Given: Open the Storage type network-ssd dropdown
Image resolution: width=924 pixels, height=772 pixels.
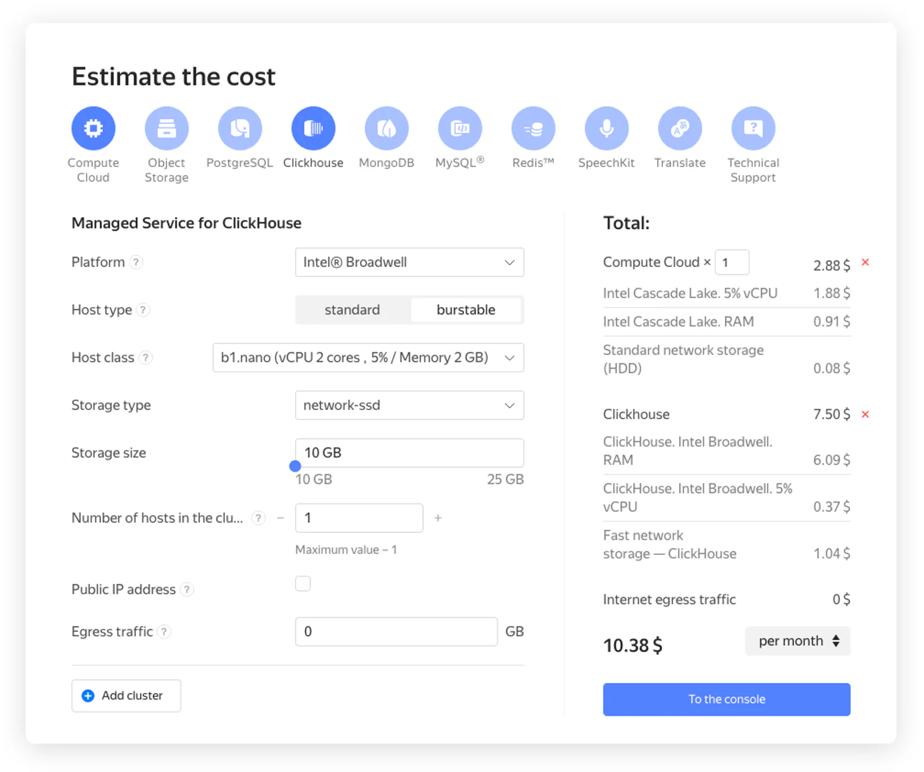Looking at the screenshot, I should coord(409,405).
